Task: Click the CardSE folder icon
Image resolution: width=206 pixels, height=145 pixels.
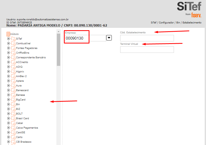Action: pyautogui.click(x=13, y=133)
